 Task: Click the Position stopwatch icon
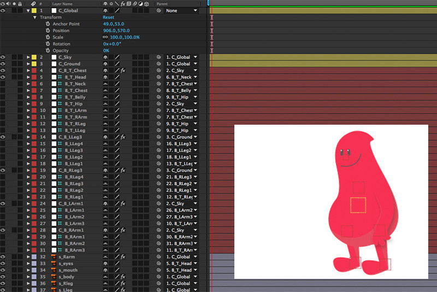48,31
